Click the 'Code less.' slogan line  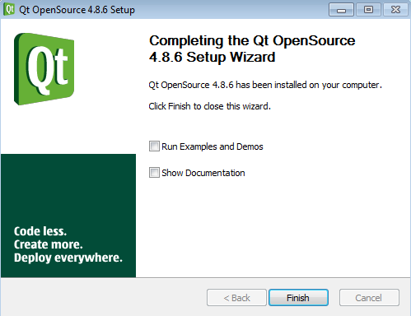40,231
